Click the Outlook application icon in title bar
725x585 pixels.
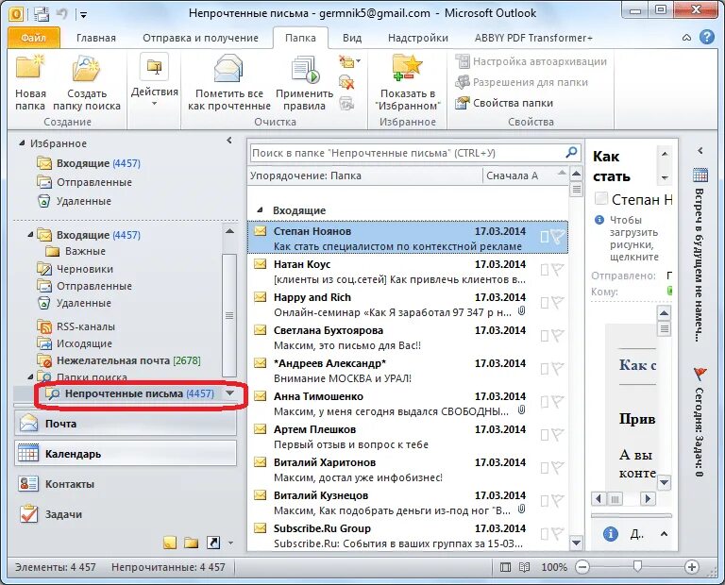[16, 14]
